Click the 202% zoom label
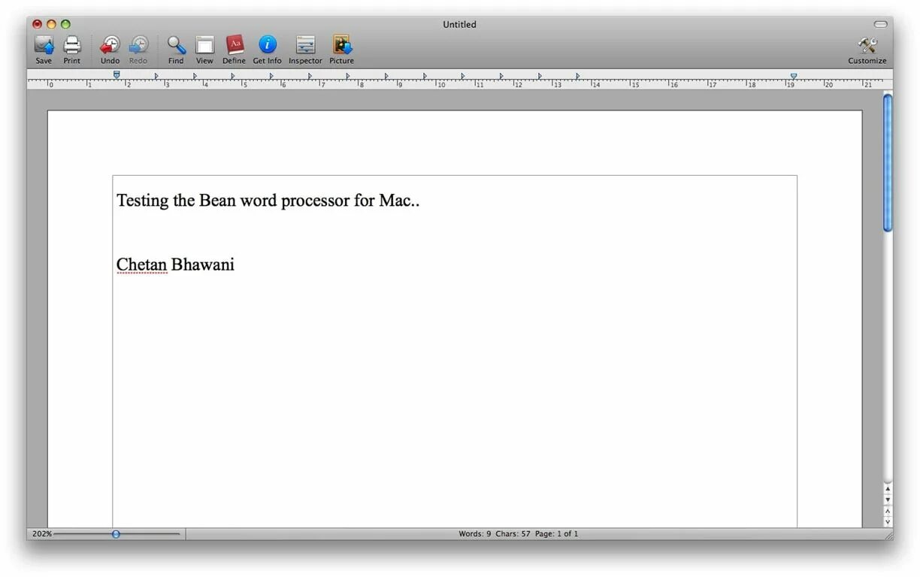This screenshot has width=920, height=577. 41,534
